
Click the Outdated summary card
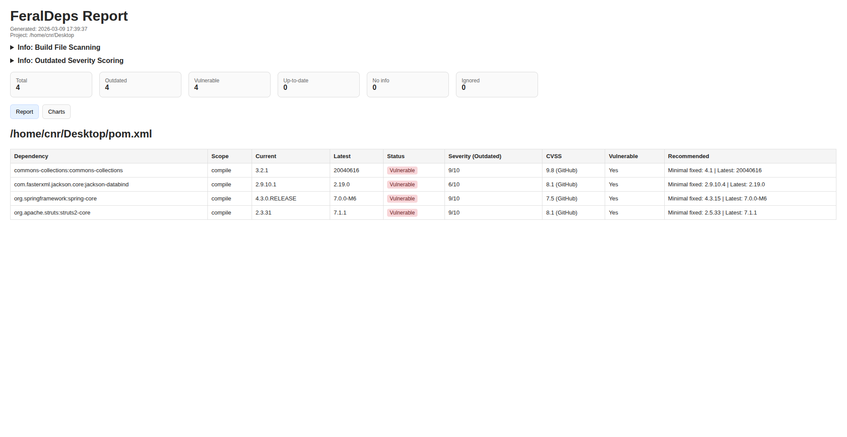pos(140,85)
